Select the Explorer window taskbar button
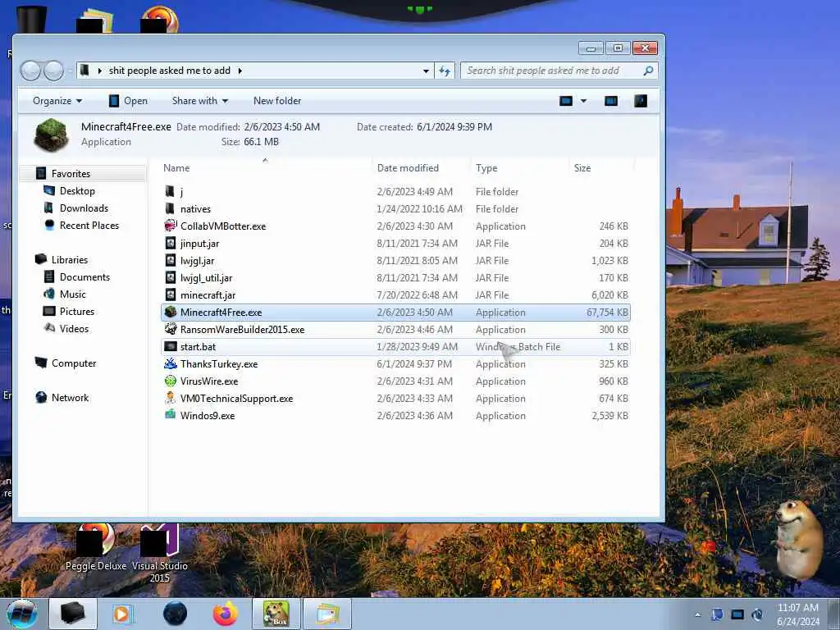This screenshot has height=630, width=840. 73,614
